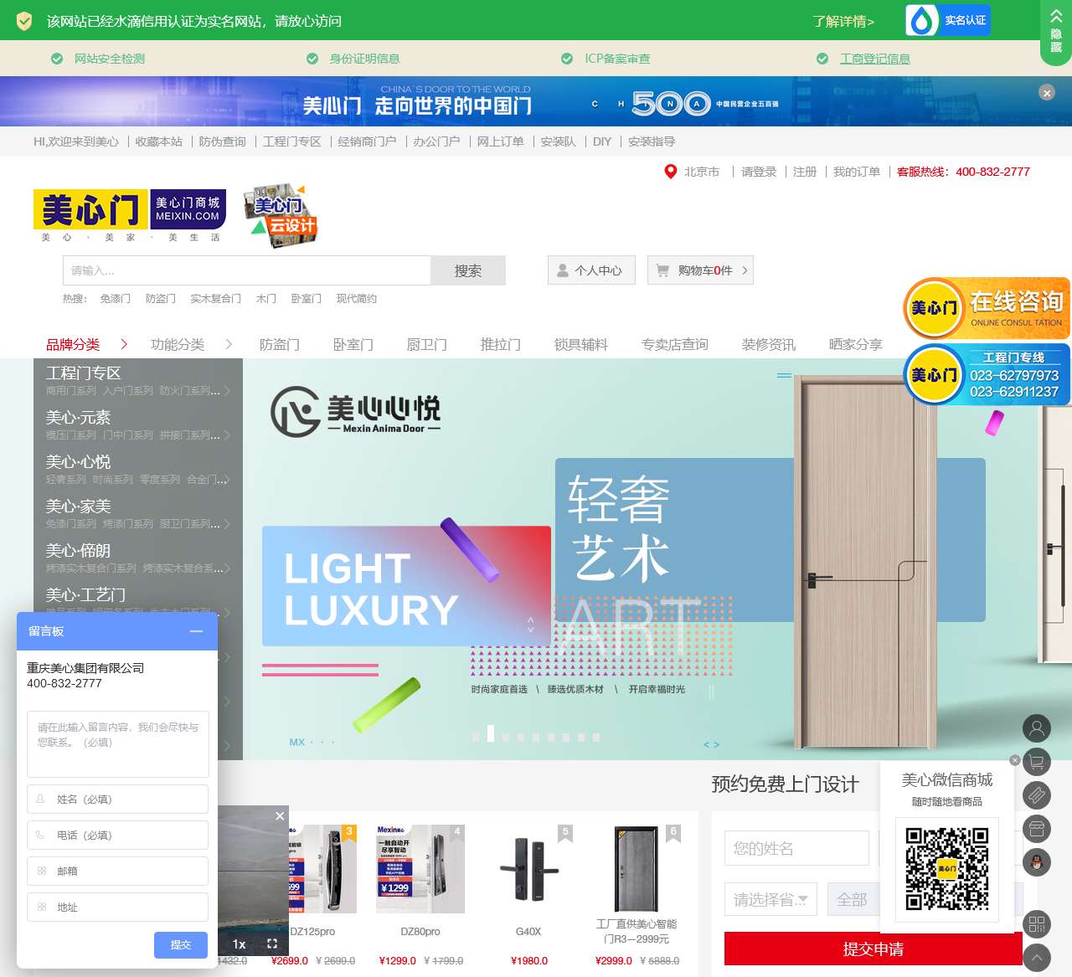The height and width of the screenshot is (977, 1072).
Task: Click the 实名认证 certification badge
Action: click(948, 20)
